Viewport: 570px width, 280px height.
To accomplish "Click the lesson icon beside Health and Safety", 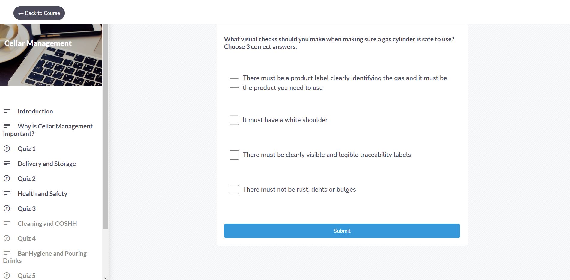I will click(x=7, y=193).
